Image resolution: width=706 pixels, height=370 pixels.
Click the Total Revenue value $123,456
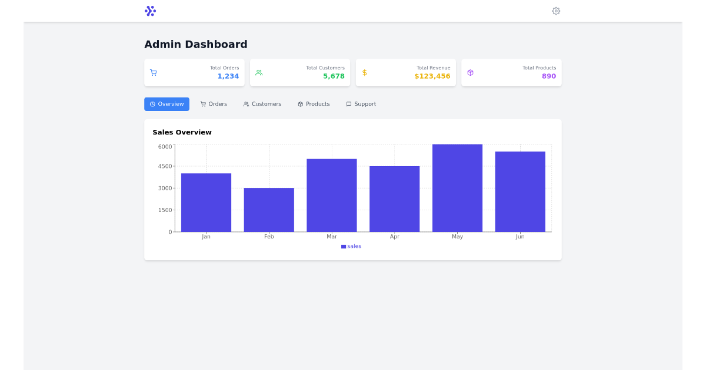[432, 76]
